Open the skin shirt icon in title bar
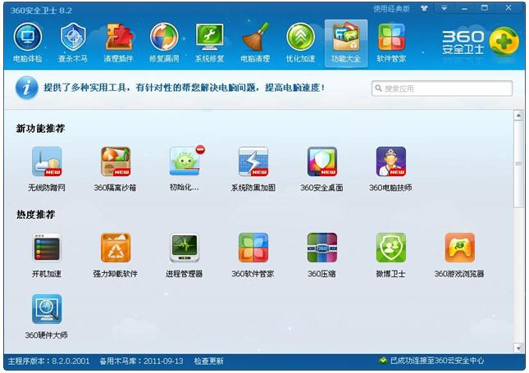The height and width of the screenshot is (373, 529). pos(424,8)
